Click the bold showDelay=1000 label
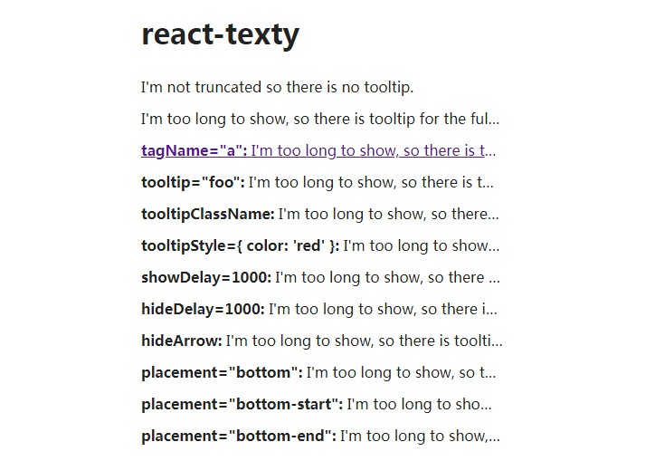The height and width of the screenshot is (461, 655). 206,278
